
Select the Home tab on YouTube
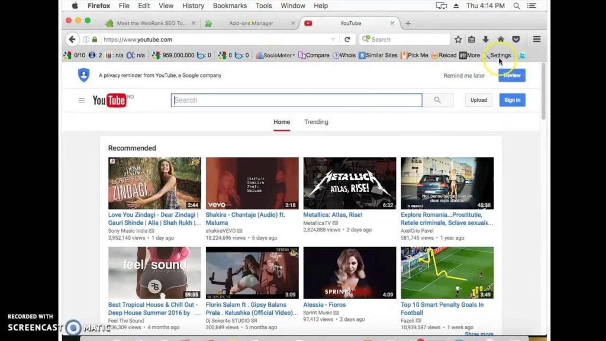(282, 122)
